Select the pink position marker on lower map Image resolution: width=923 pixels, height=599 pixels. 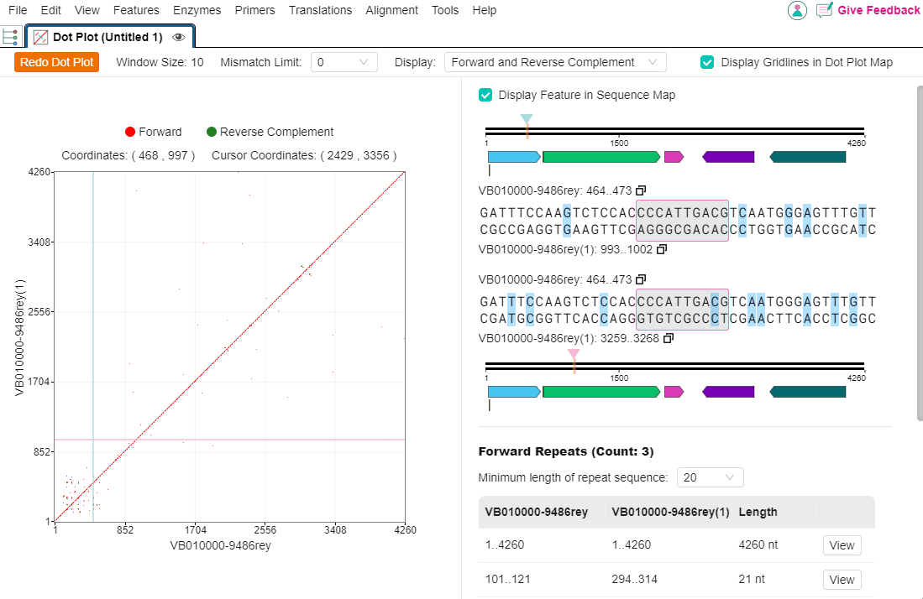[x=574, y=354]
